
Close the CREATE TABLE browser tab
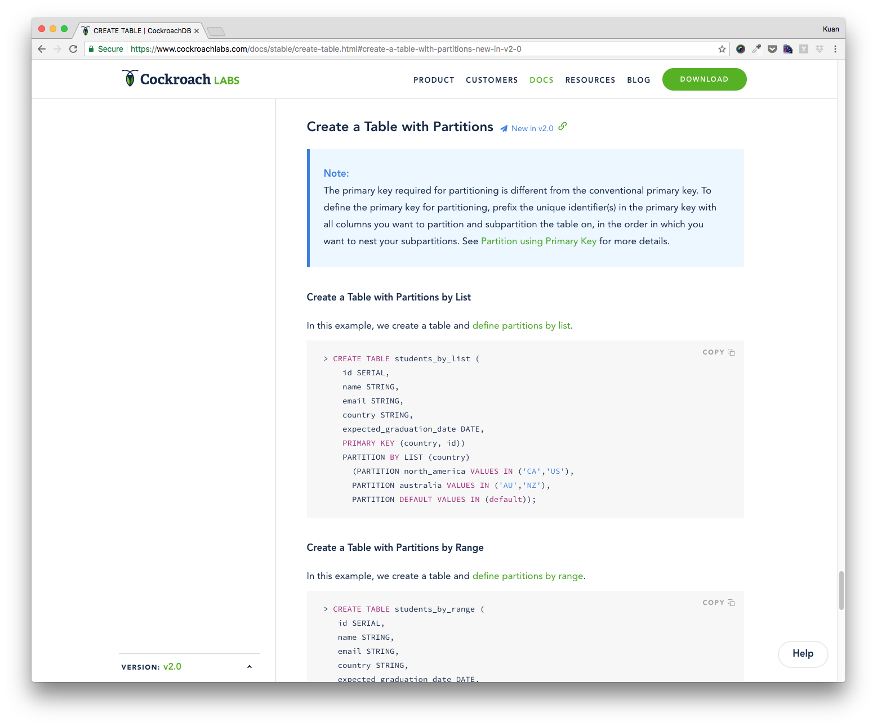point(197,31)
